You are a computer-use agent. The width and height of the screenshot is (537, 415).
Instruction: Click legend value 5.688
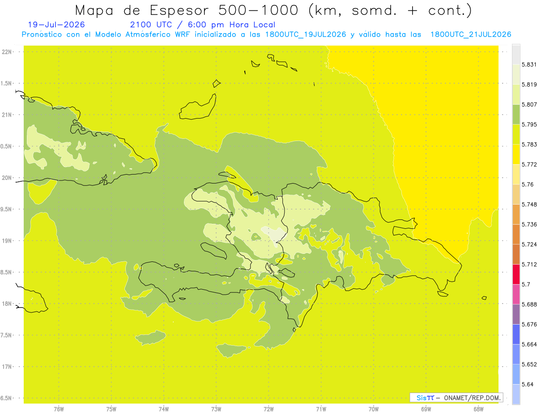[529, 304]
